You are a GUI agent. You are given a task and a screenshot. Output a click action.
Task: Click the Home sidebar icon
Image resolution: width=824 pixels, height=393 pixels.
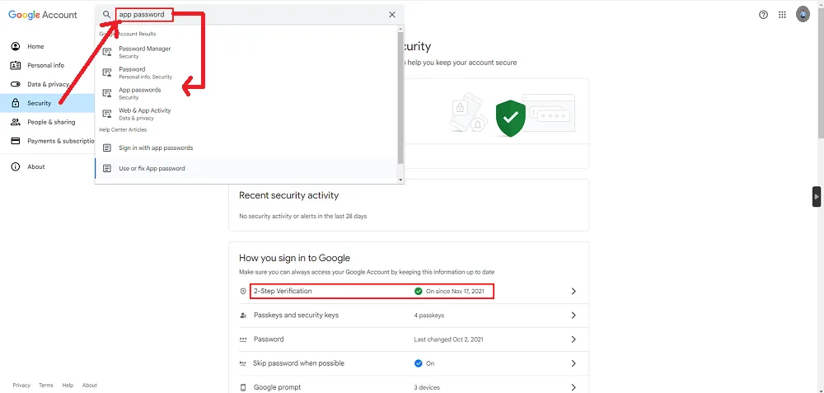pos(16,46)
